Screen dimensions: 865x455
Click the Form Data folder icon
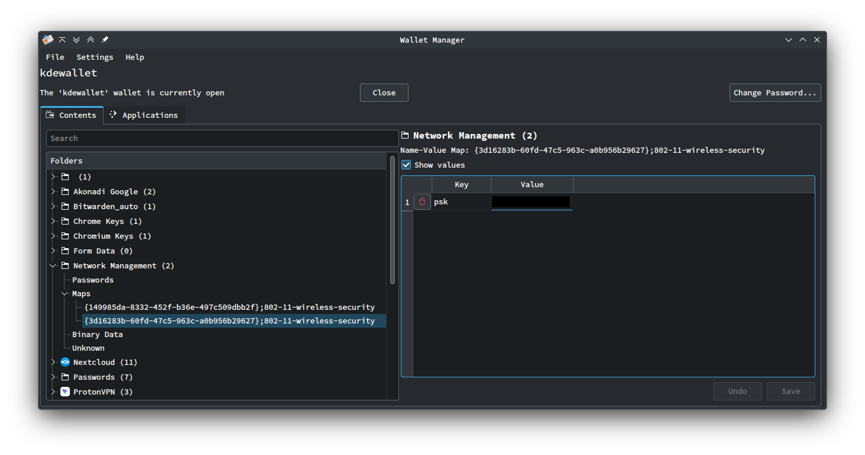click(65, 251)
